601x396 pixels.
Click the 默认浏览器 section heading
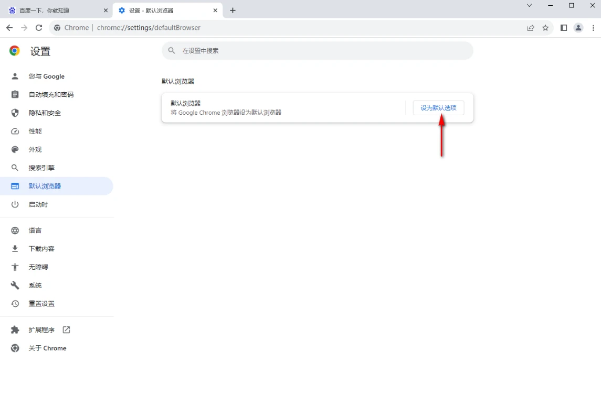(x=178, y=81)
